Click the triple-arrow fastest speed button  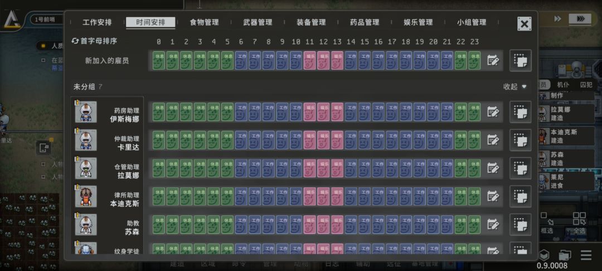point(580,19)
